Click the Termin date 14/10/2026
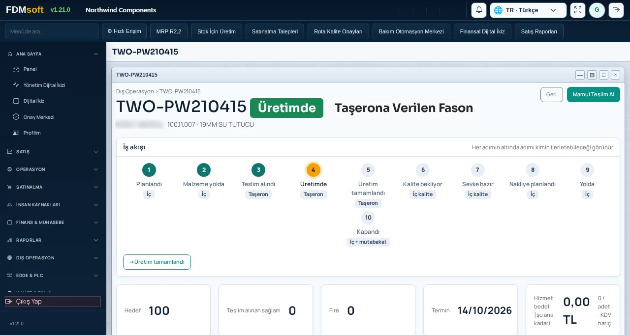The width and height of the screenshot is (630, 335). point(485,310)
